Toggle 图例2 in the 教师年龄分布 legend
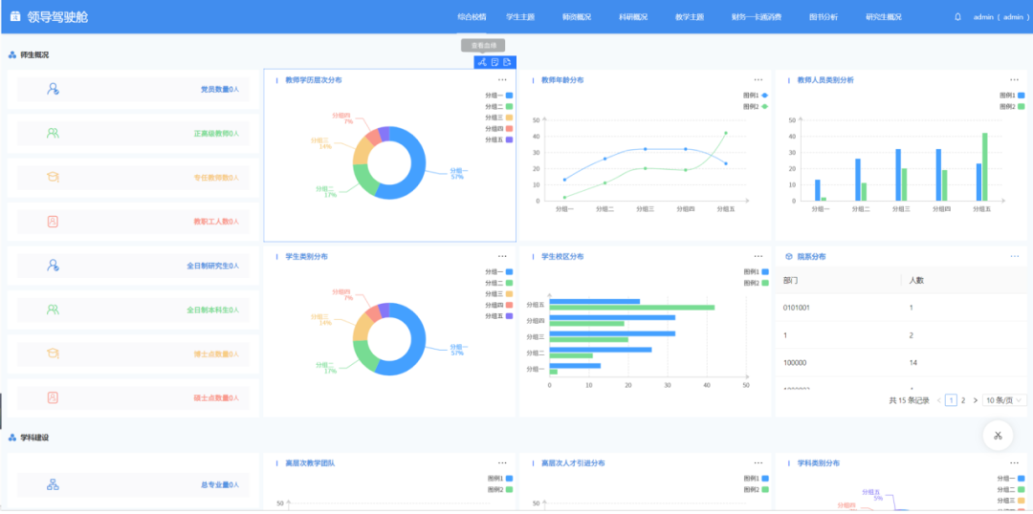 756,107
